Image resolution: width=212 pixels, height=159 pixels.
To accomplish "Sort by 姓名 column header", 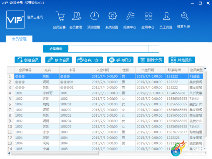I will pyautogui.click(x=51, y=70).
